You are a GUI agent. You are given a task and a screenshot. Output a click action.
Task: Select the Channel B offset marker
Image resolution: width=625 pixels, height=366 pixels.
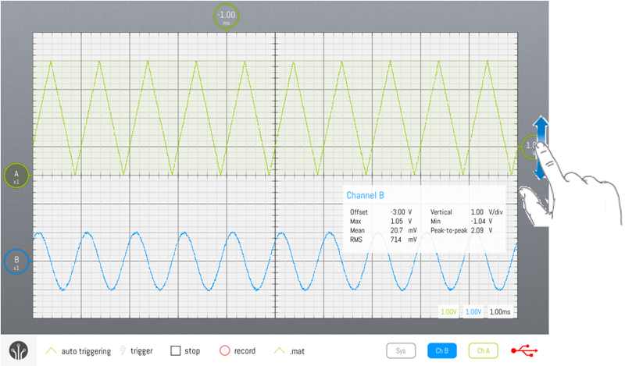(16, 261)
